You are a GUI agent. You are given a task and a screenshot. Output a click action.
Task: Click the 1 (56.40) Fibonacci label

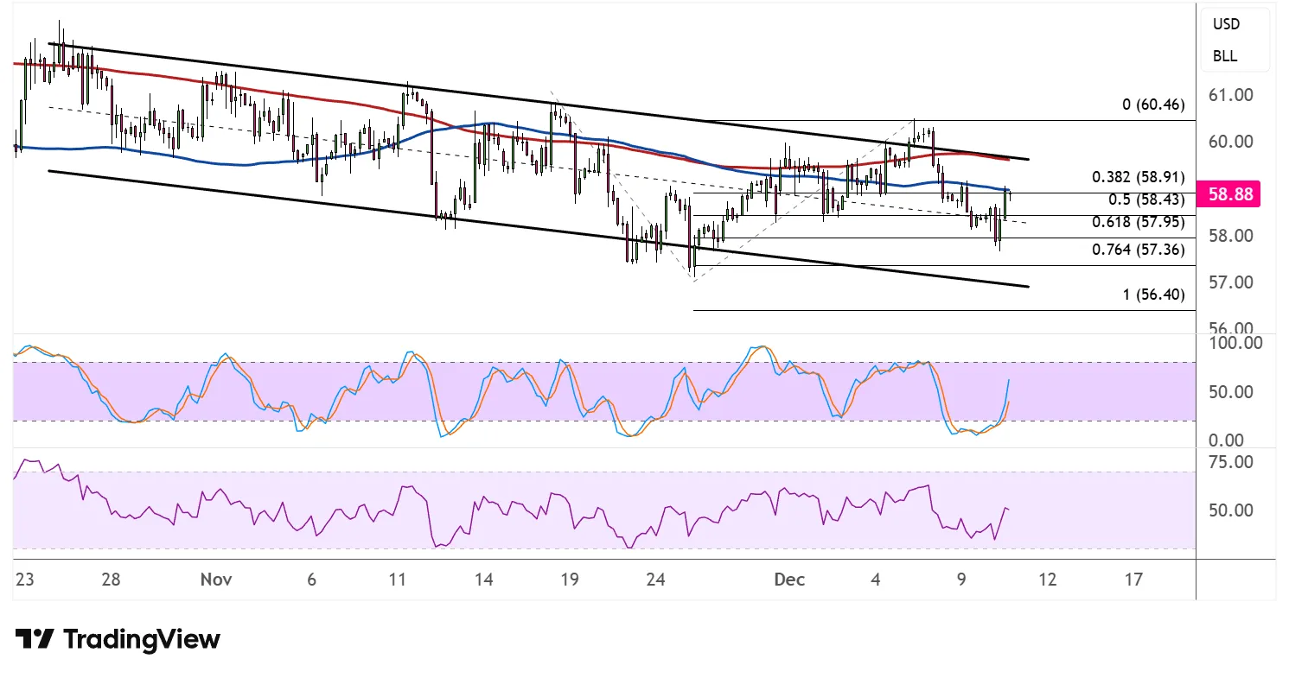[1152, 295]
